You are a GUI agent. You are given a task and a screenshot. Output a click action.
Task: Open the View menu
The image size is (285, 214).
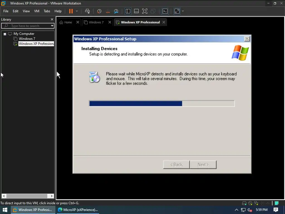26,11
